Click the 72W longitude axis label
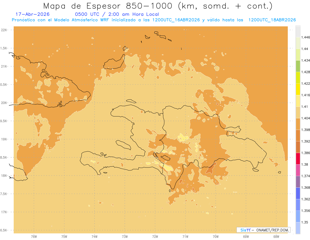The width and height of the screenshot is (310, 240). point(155,236)
